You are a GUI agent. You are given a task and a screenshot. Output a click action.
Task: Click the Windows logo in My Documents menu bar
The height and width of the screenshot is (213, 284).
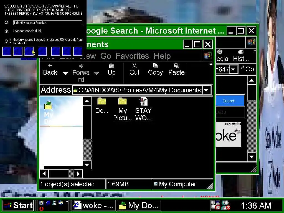[207, 55]
